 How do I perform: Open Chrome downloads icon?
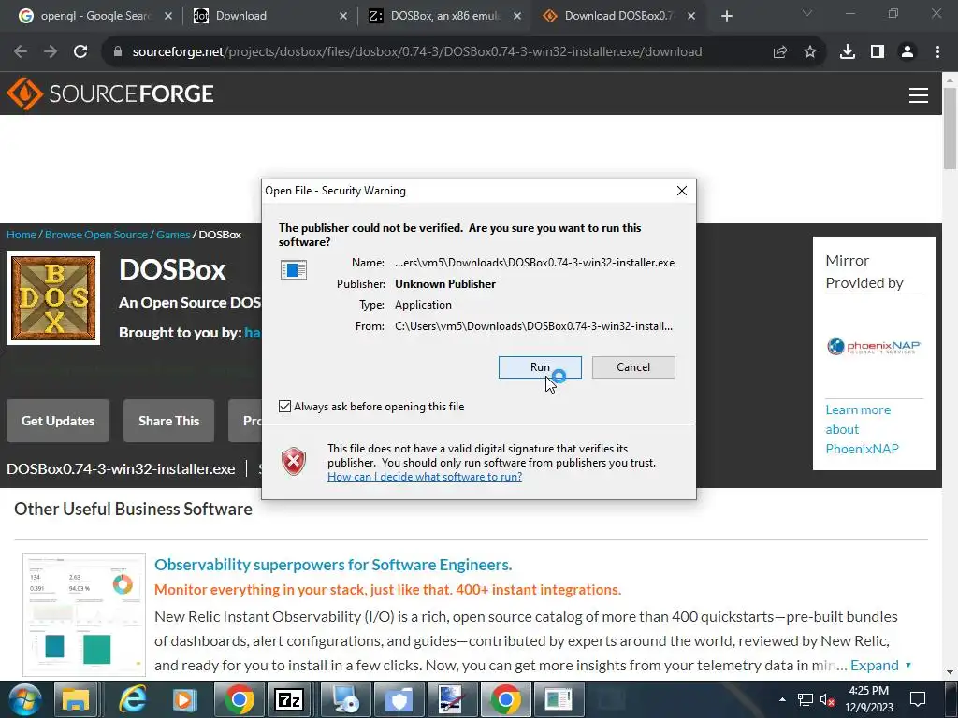pyautogui.click(x=848, y=52)
